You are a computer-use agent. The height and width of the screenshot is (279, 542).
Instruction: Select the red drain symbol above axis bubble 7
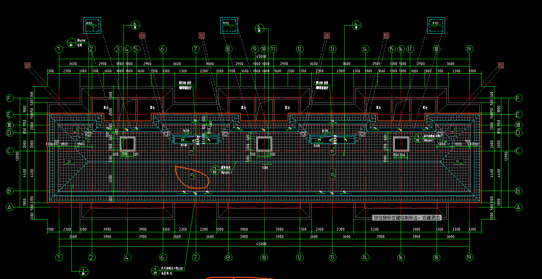click(202, 35)
